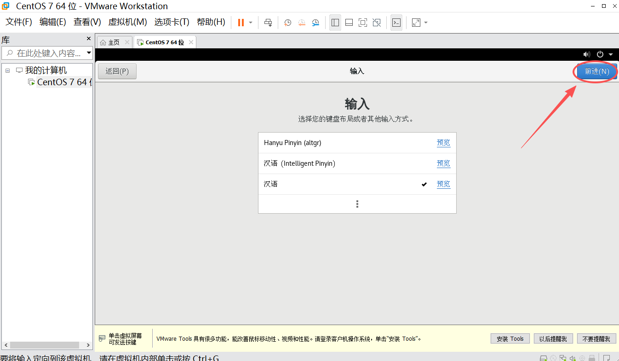The image size is (619, 361).
Task: Click the library search input field
Action: tap(47, 53)
